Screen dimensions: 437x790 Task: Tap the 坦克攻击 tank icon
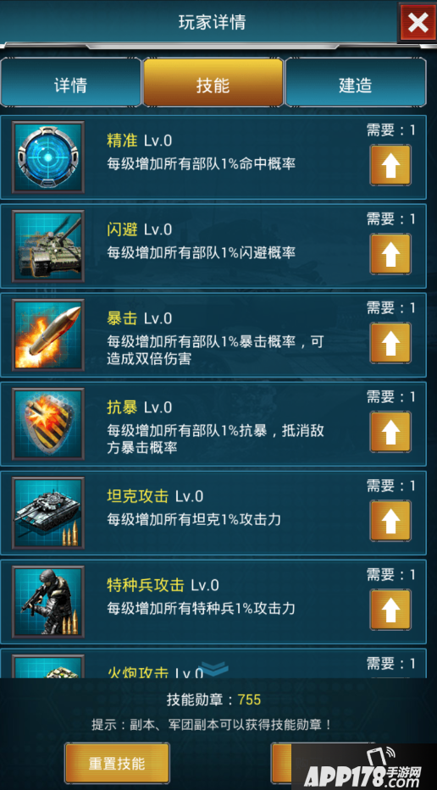click(48, 512)
